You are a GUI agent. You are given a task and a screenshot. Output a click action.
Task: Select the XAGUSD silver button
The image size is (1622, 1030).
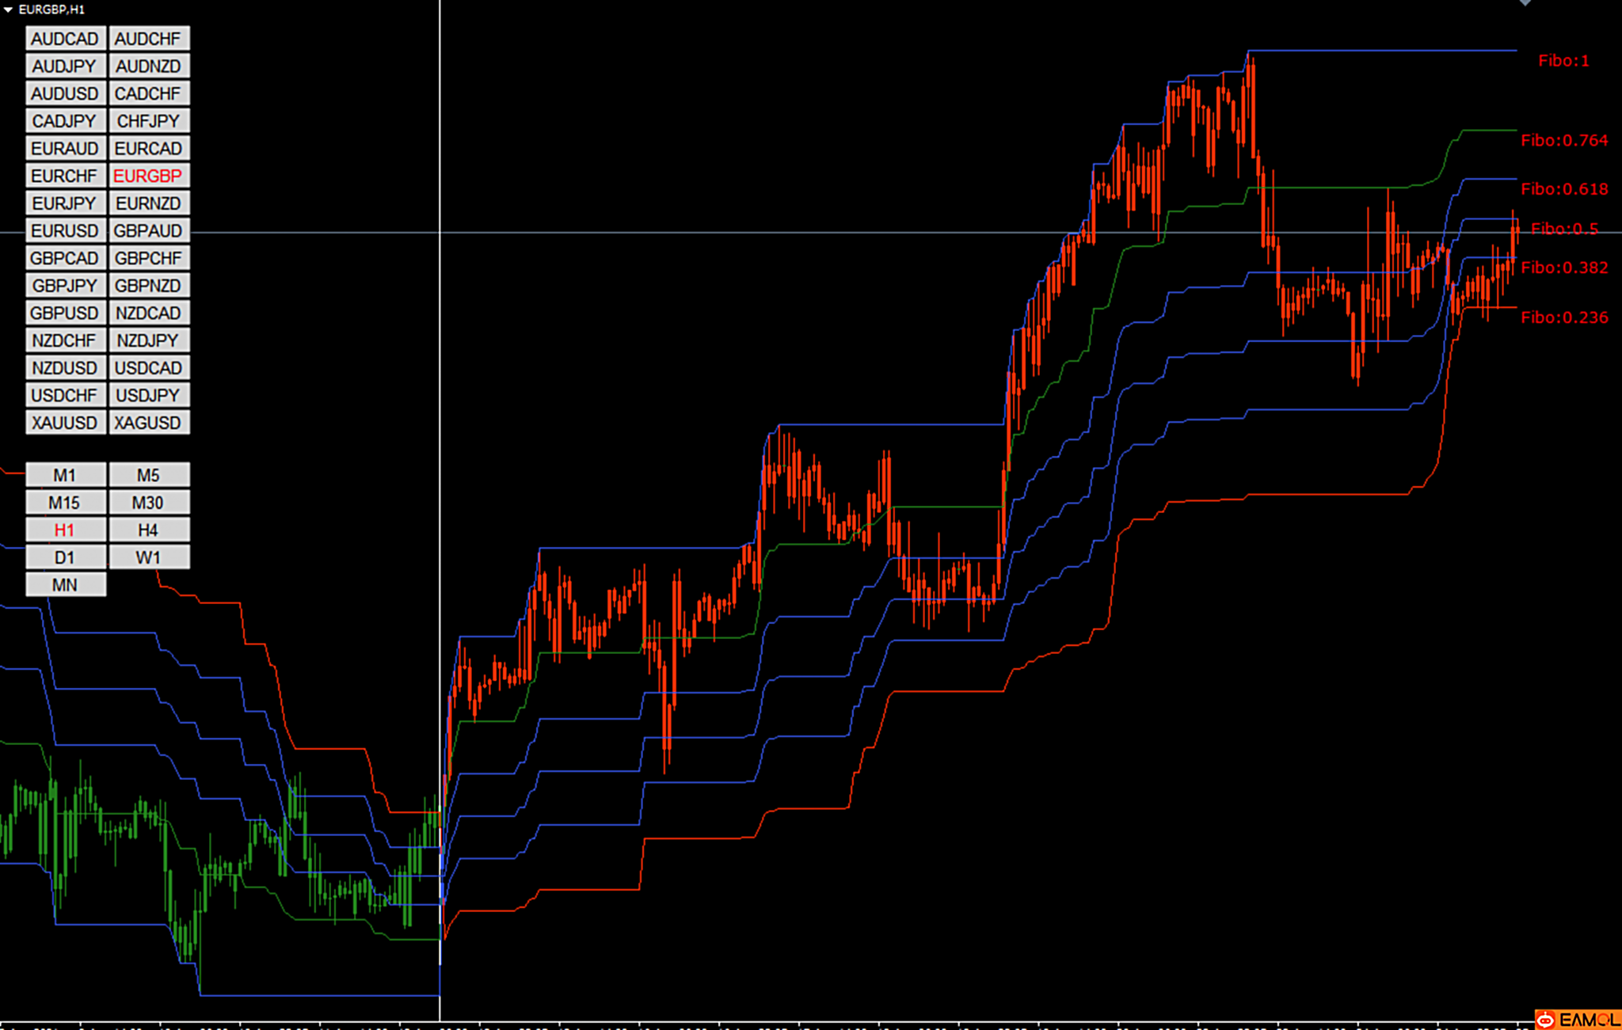(x=148, y=423)
